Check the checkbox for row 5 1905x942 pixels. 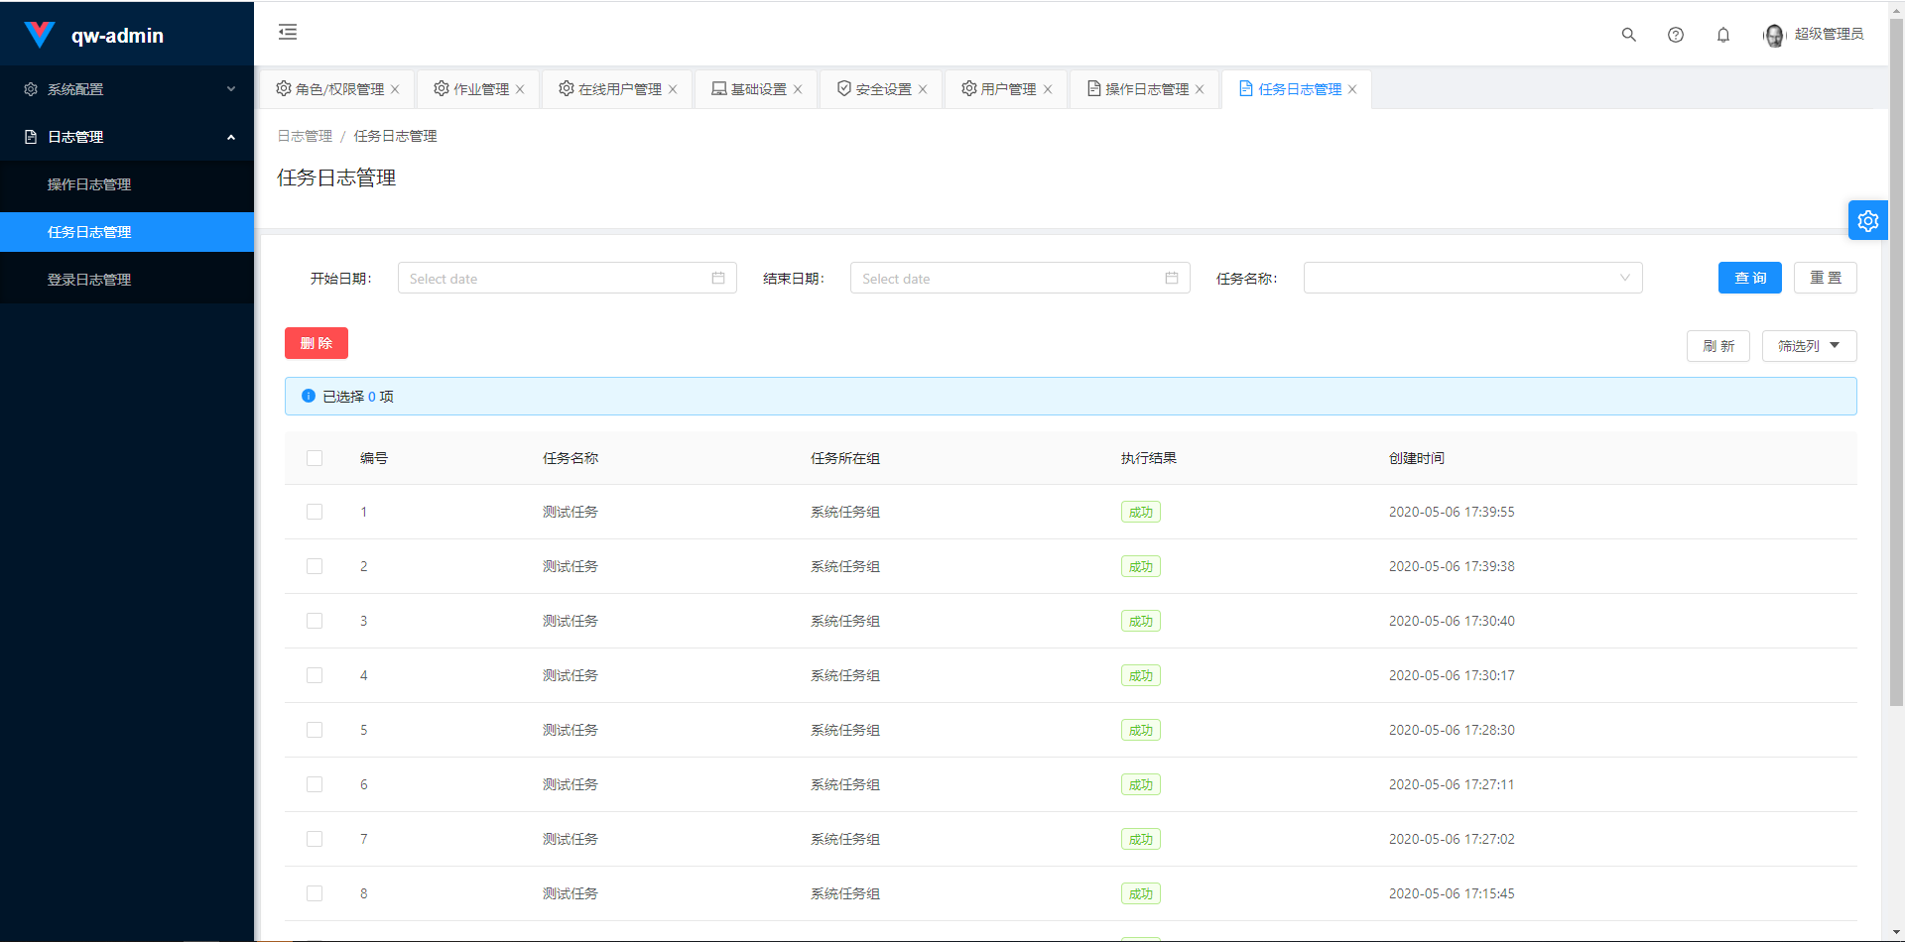[x=315, y=730]
